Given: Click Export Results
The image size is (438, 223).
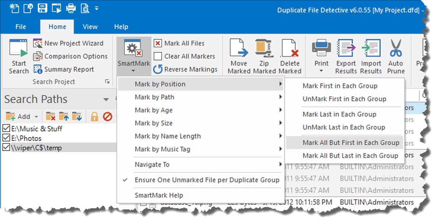Looking at the screenshot, I should pyautogui.click(x=346, y=57).
